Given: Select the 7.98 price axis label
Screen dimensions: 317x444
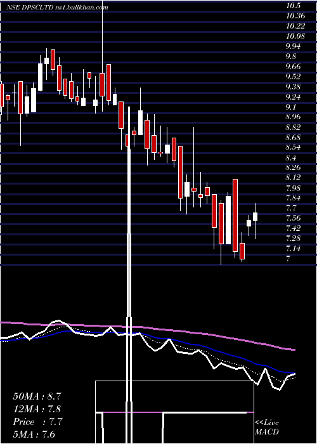Looking at the screenshot, I should pos(294,188).
